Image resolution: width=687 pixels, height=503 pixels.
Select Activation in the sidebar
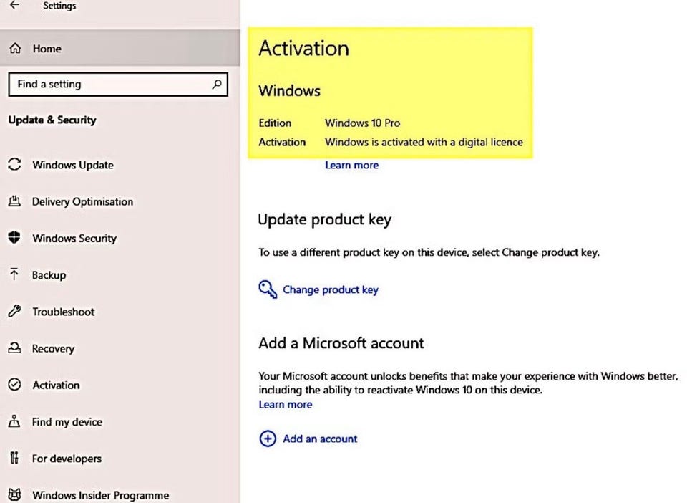coord(56,385)
